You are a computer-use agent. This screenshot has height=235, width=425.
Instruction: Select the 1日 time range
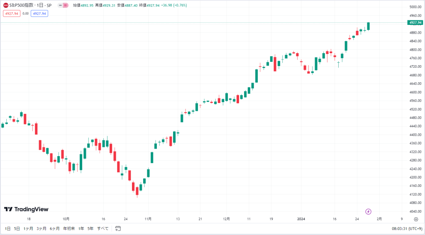[x=7, y=228]
